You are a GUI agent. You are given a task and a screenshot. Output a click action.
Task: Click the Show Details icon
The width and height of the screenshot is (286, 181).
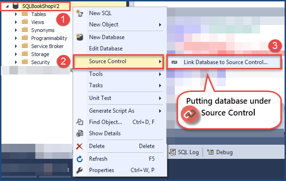point(80,133)
